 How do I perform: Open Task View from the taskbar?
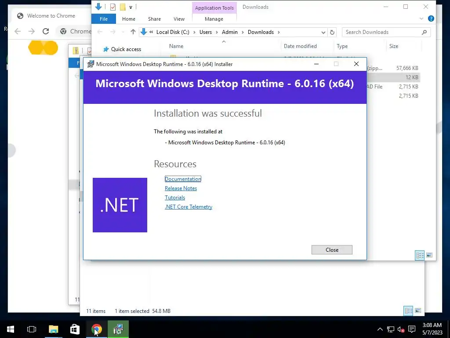[x=32, y=329]
